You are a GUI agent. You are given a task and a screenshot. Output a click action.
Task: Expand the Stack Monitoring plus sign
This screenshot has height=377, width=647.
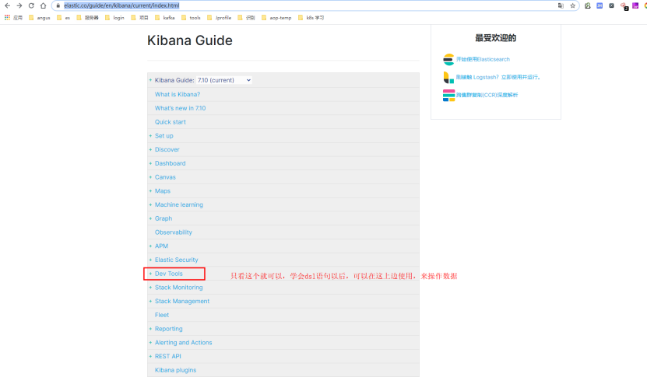[x=150, y=288]
